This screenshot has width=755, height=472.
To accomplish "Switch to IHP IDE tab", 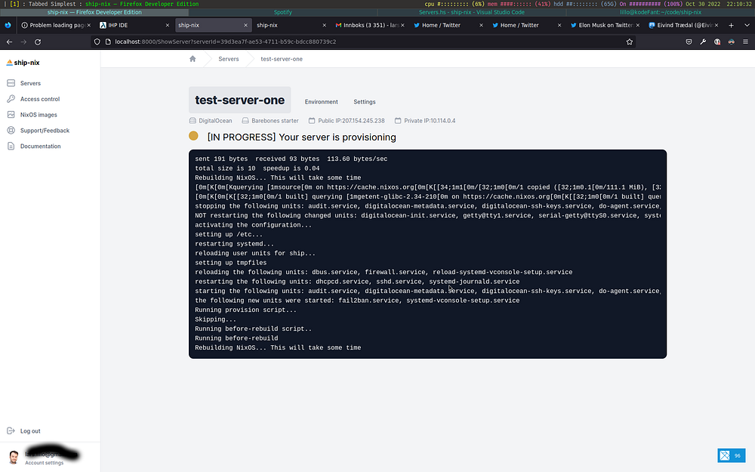I will coord(134,25).
